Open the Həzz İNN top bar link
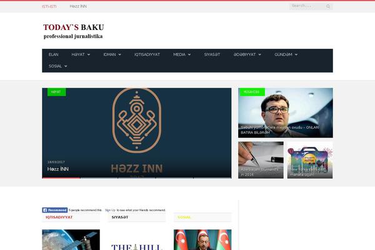The image size is (375, 250). coord(78,6)
